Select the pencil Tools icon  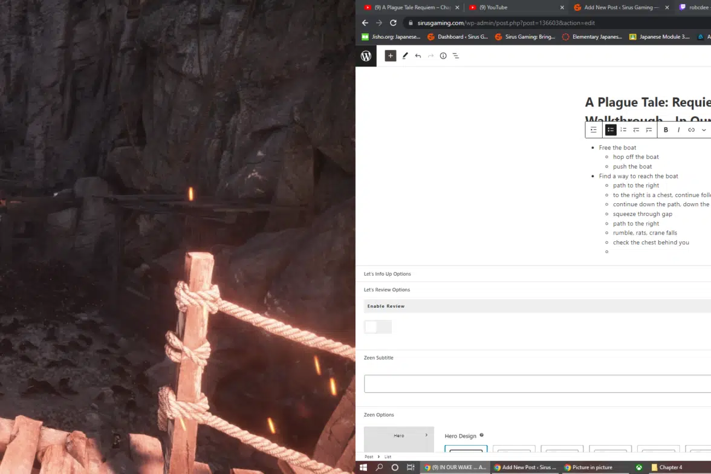(405, 56)
